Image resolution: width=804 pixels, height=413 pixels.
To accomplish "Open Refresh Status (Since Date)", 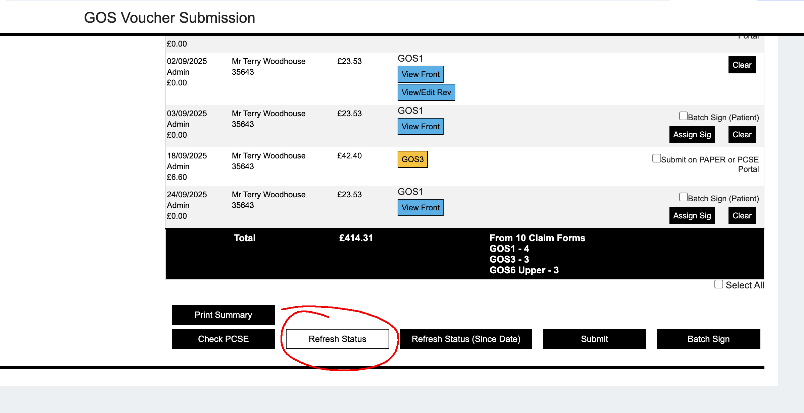I will click(466, 339).
